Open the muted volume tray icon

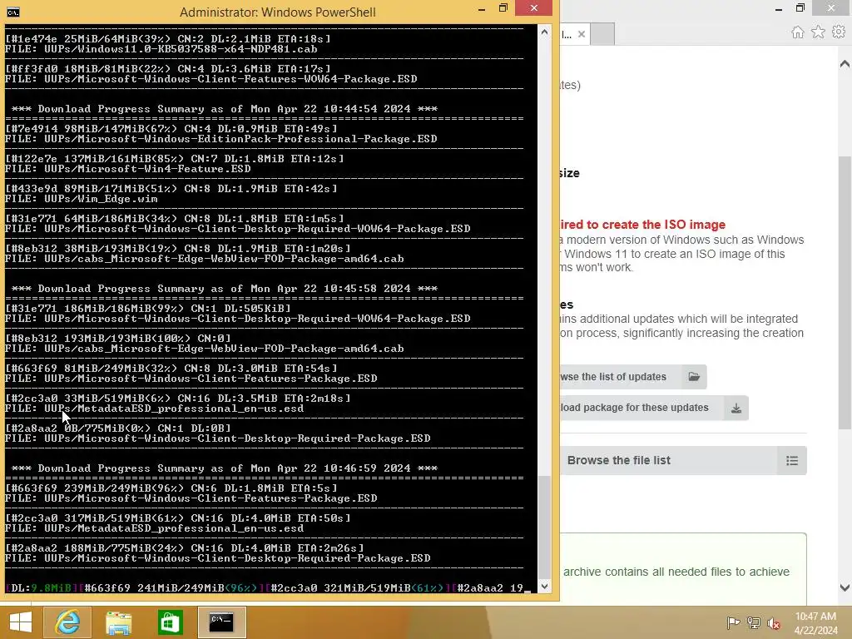pyautogui.click(x=773, y=623)
